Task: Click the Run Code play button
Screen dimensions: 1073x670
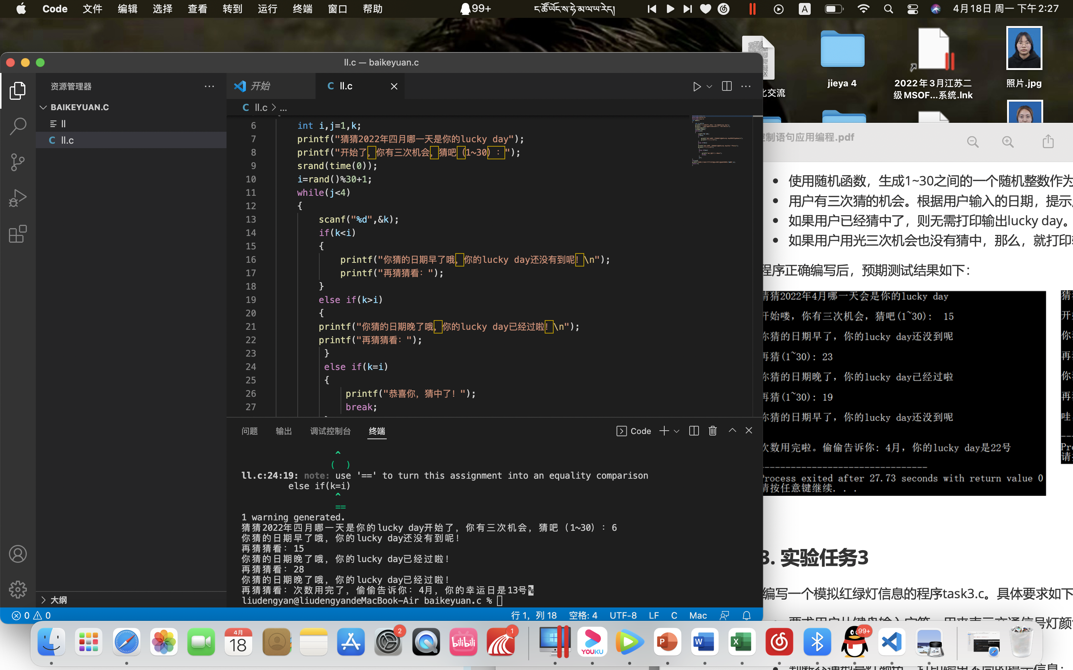Action: 697,86
